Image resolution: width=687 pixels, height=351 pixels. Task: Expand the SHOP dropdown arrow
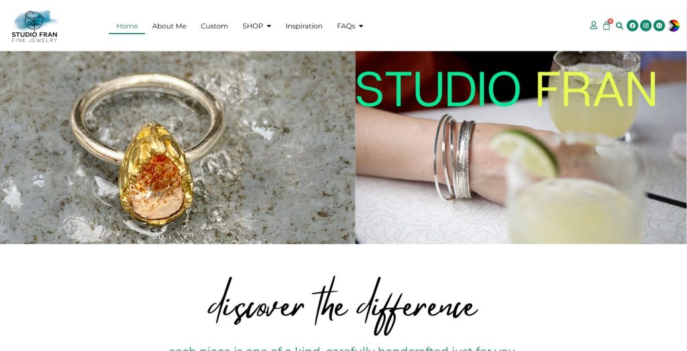(x=269, y=26)
